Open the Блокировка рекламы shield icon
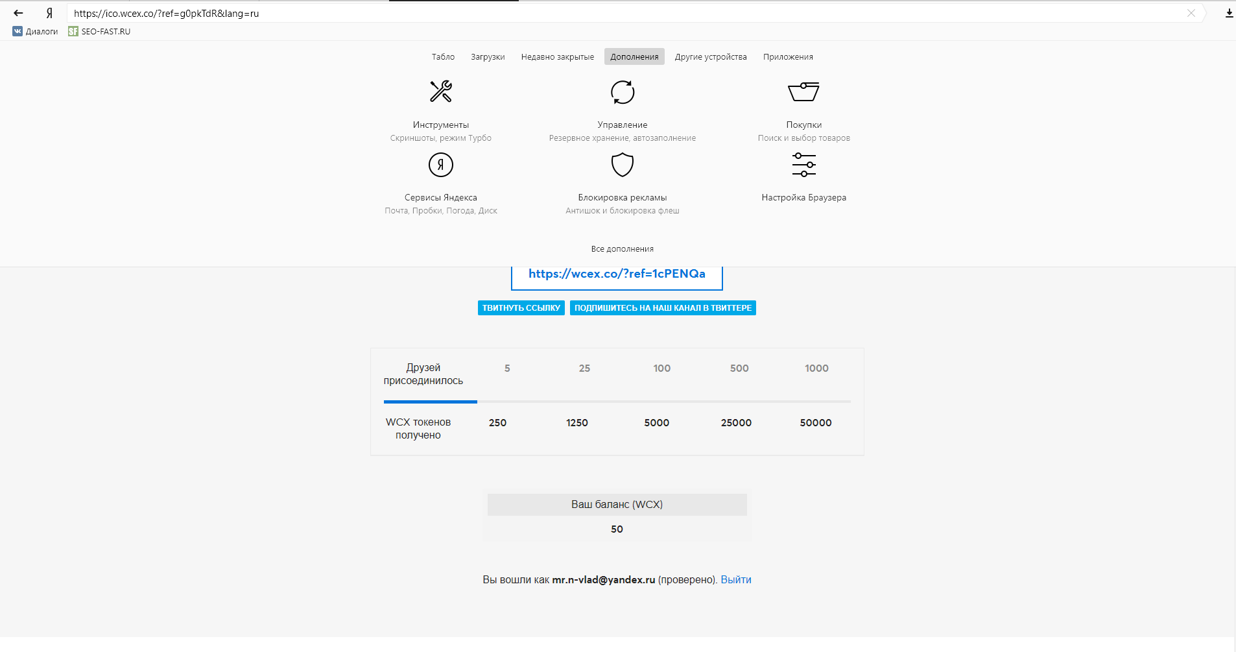1236x652 pixels. (x=623, y=165)
